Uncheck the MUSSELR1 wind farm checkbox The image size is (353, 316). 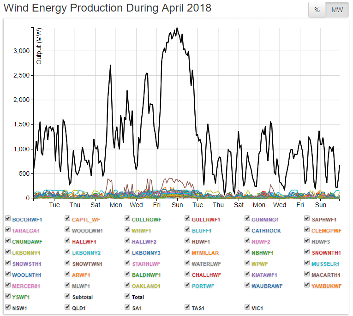[x=308, y=263]
